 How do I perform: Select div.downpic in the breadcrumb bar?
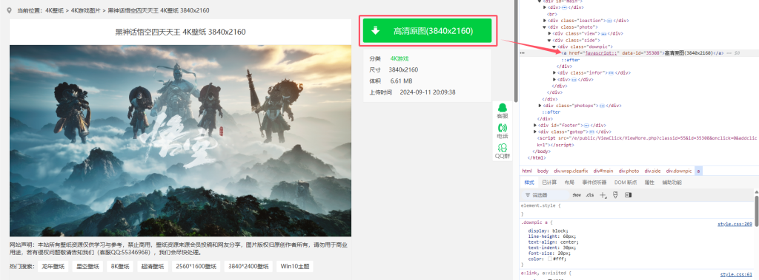[x=679, y=171]
